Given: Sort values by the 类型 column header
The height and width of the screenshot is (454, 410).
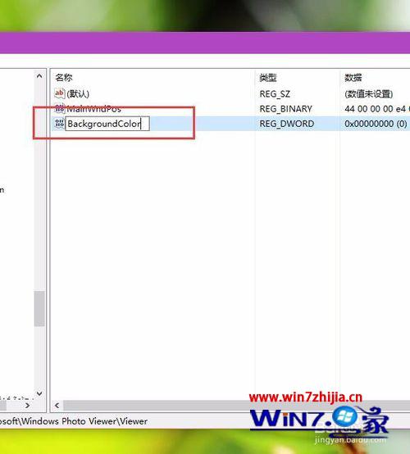Looking at the screenshot, I should click(268, 78).
